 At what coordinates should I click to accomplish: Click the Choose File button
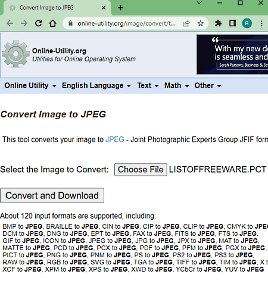pos(141,170)
